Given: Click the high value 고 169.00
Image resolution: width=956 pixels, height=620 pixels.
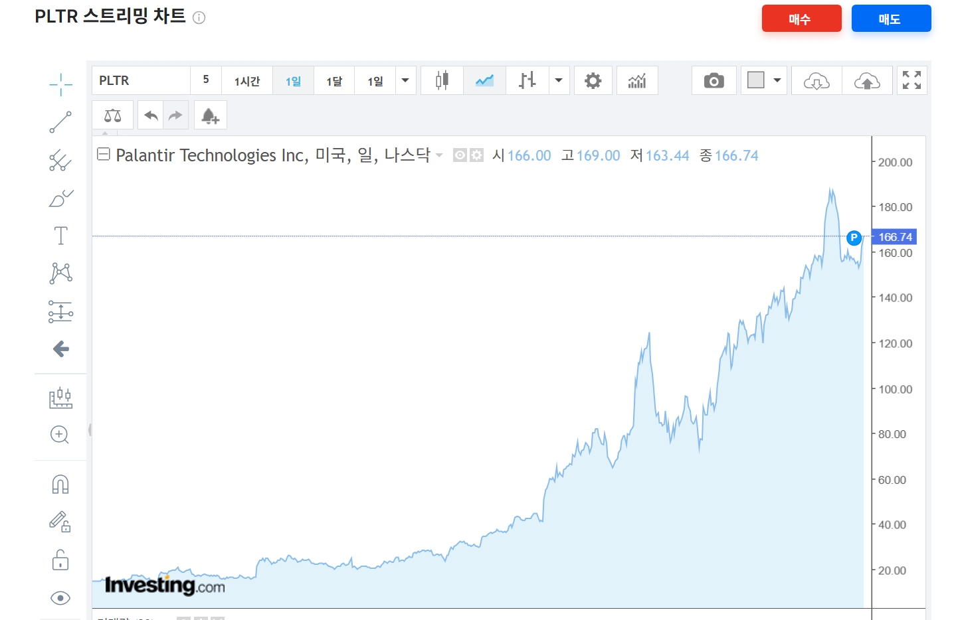Looking at the screenshot, I should click(x=591, y=155).
